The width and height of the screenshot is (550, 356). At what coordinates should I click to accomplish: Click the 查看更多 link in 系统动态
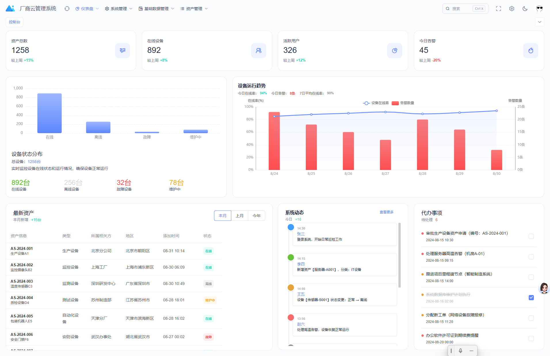pos(386,212)
